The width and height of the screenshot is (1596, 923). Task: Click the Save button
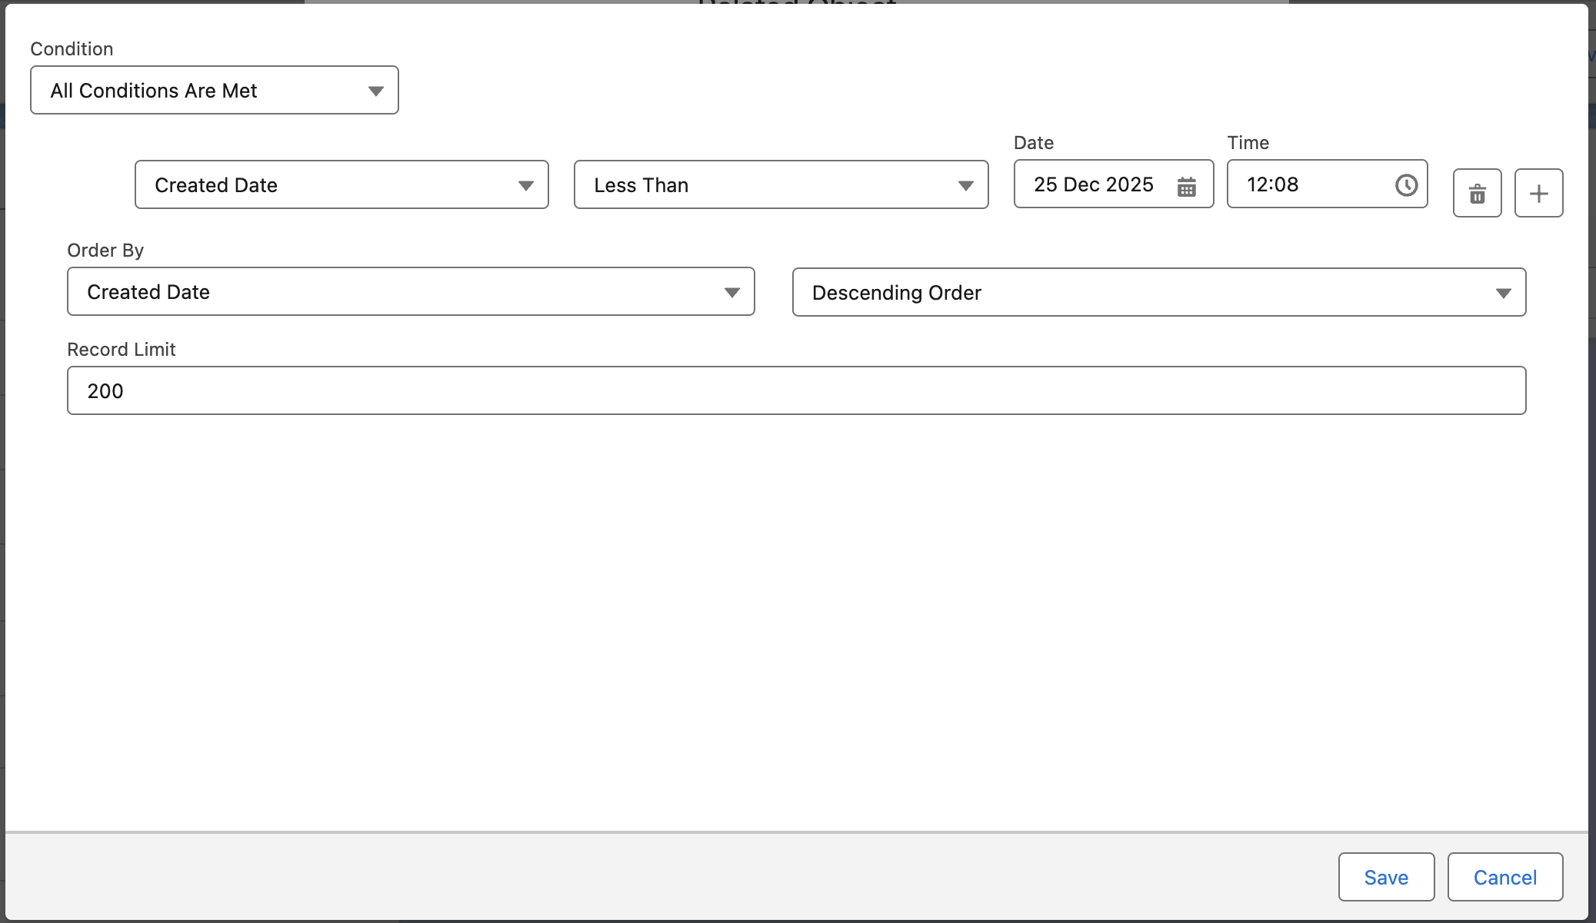coord(1386,877)
